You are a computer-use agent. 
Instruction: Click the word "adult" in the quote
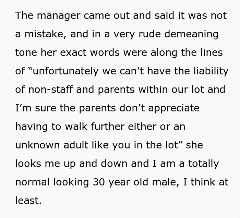click(76, 145)
